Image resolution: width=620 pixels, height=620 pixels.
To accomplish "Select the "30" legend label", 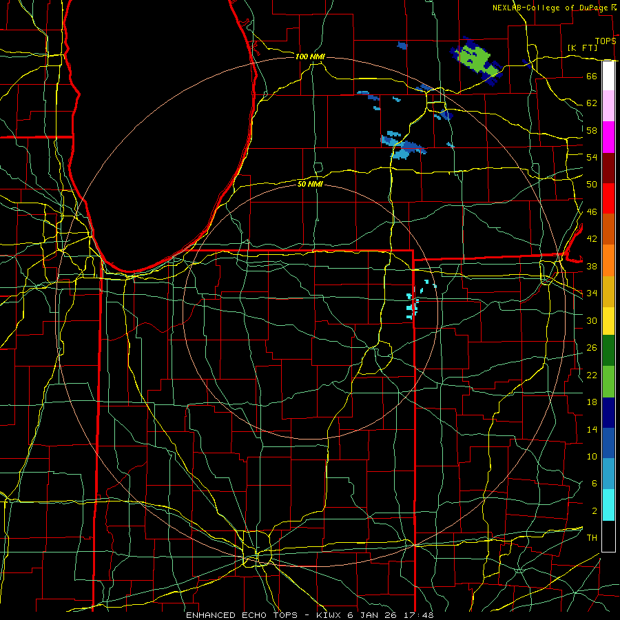I will [592, 320].
